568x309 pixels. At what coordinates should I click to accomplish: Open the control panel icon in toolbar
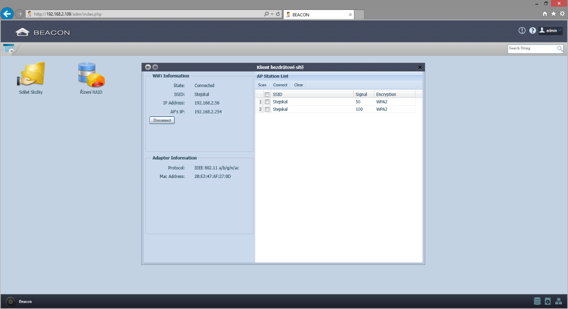tap(9, 48)
